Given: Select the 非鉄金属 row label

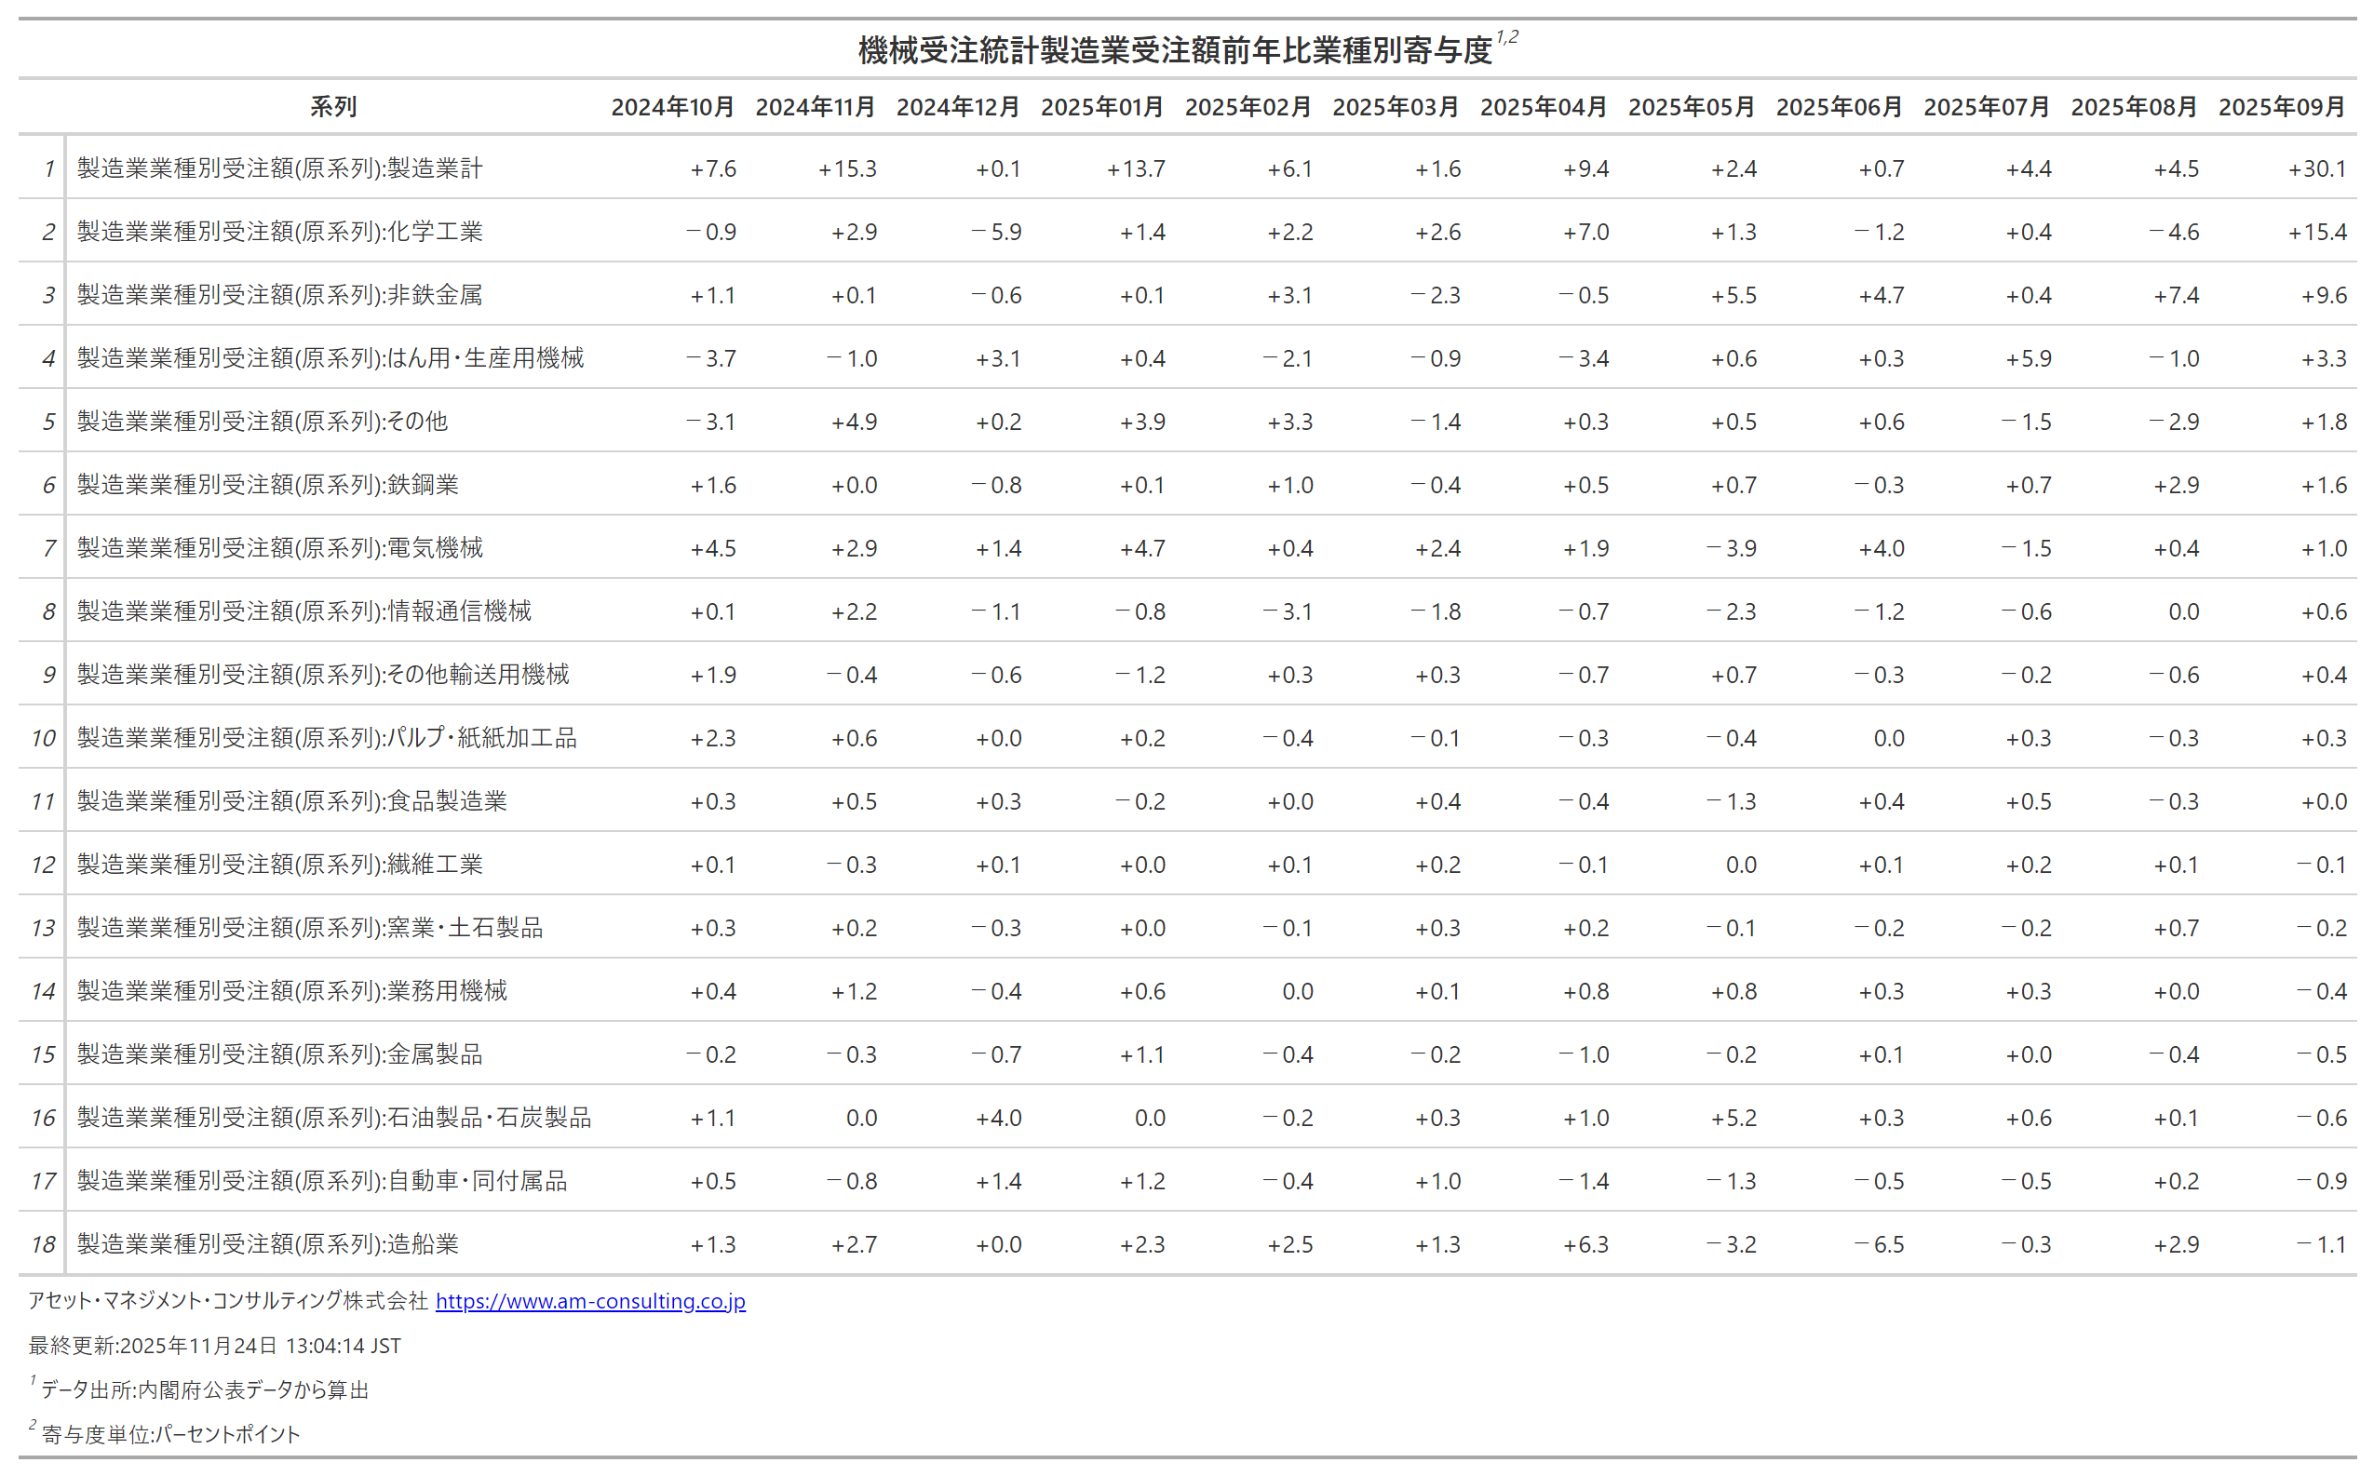Looking at the screenshot, I should 279,295.
